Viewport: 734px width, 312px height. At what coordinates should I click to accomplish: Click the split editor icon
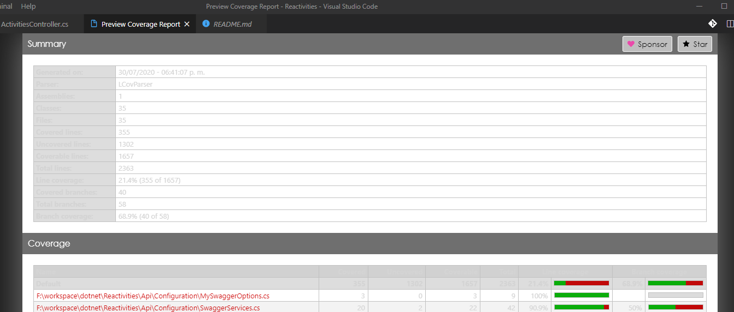(x=730, y=24)
